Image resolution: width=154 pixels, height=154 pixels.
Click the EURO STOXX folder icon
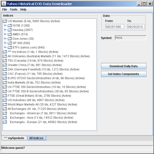click(x=5, y=78)
